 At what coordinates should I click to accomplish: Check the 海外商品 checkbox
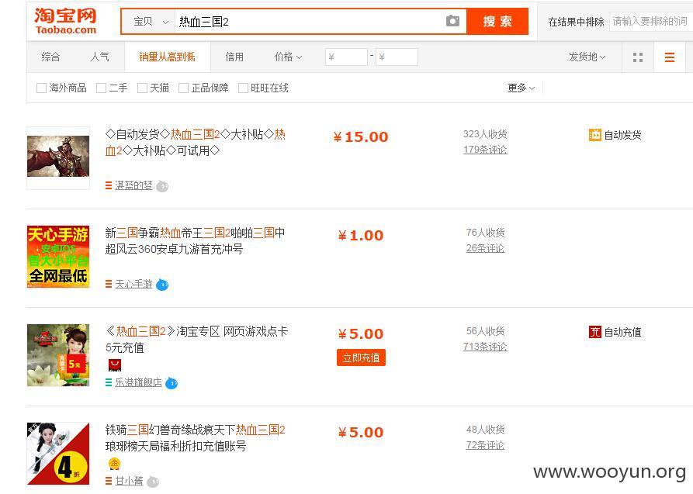click(x=41, y=88)
